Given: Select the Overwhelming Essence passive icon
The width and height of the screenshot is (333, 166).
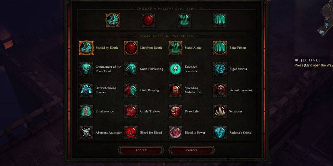Looking at the screenshot, I should 86,90.
